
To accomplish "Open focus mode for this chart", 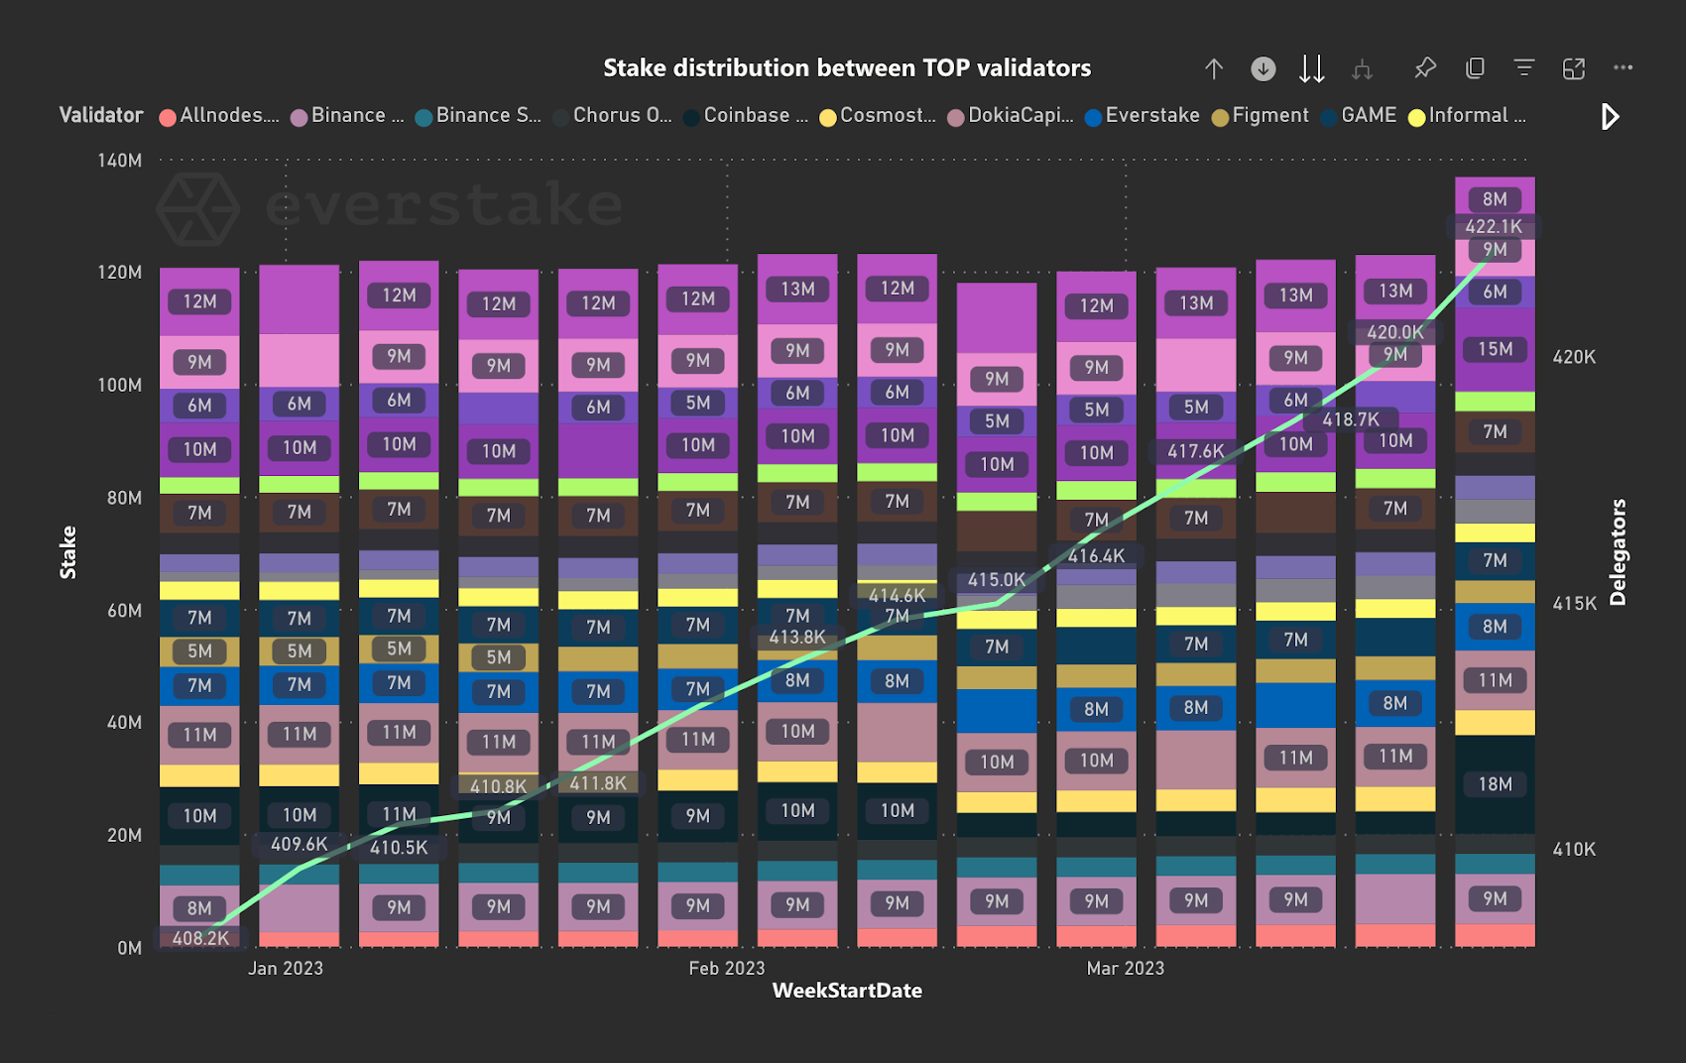I will pos(1574,68).
